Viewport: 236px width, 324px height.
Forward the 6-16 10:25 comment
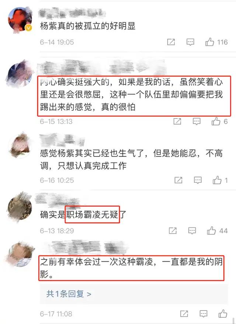pos(178,180)
